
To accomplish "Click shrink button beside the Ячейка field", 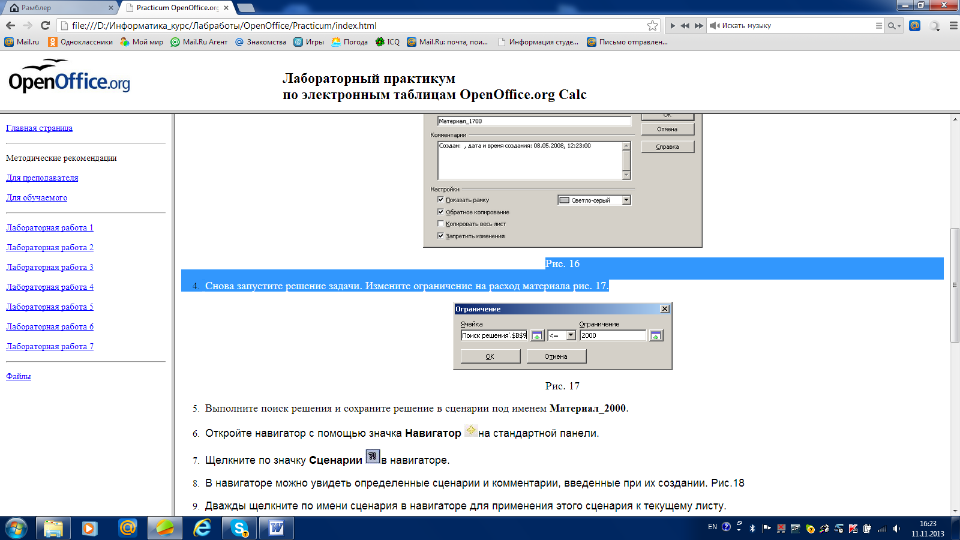I will 537,335.
